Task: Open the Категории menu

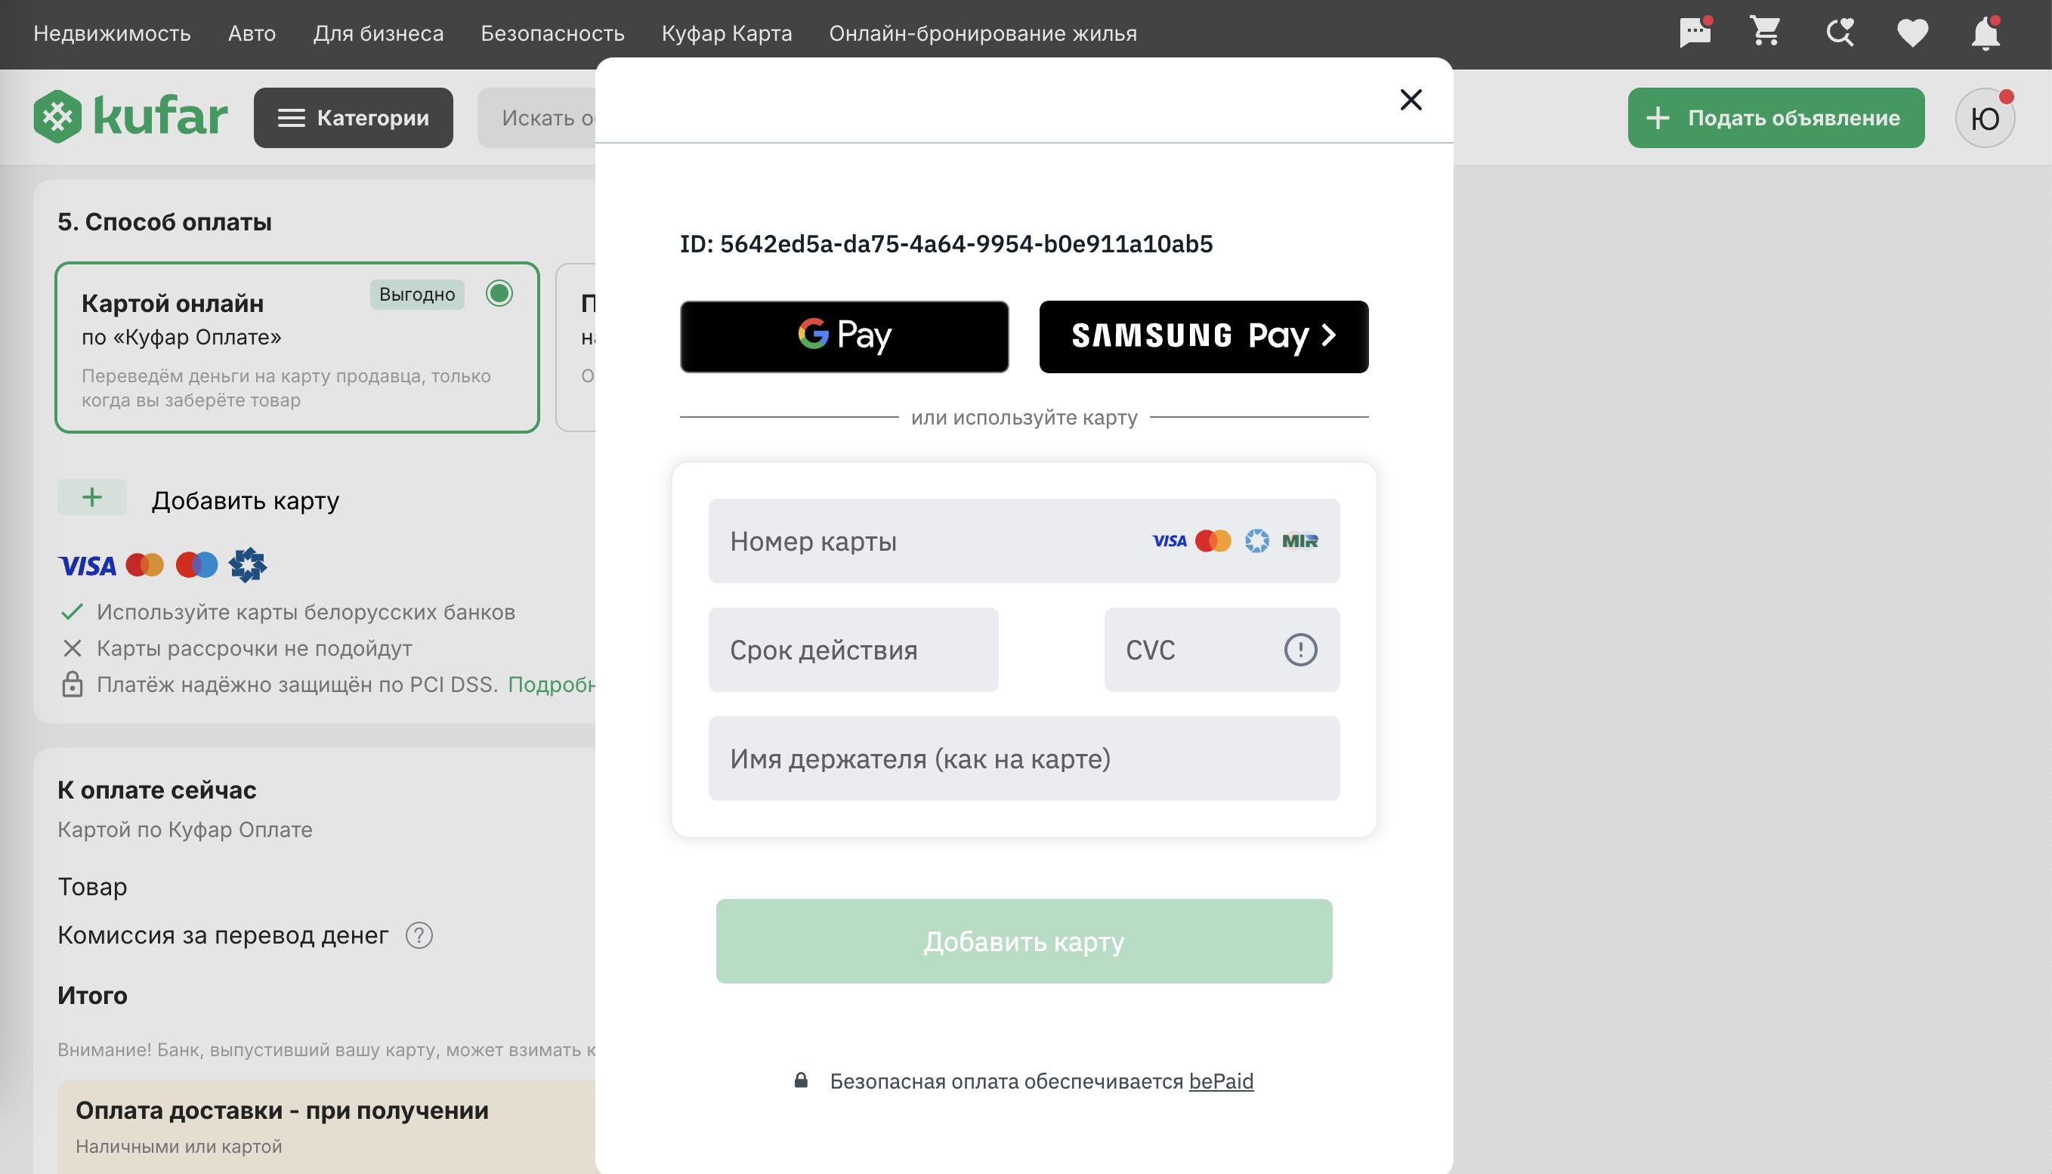Action: point(353,118)
